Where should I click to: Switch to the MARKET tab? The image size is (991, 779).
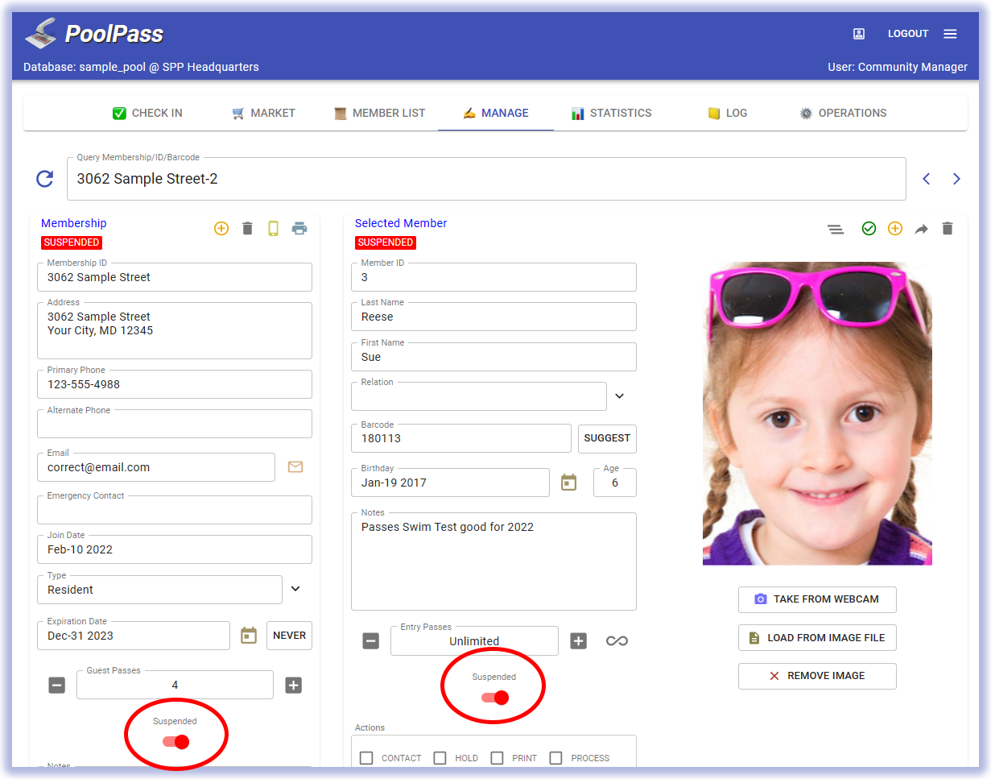point(263,113)
